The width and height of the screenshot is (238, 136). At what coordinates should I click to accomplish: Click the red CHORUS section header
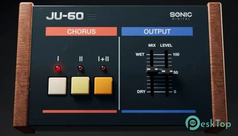[81, 31]
